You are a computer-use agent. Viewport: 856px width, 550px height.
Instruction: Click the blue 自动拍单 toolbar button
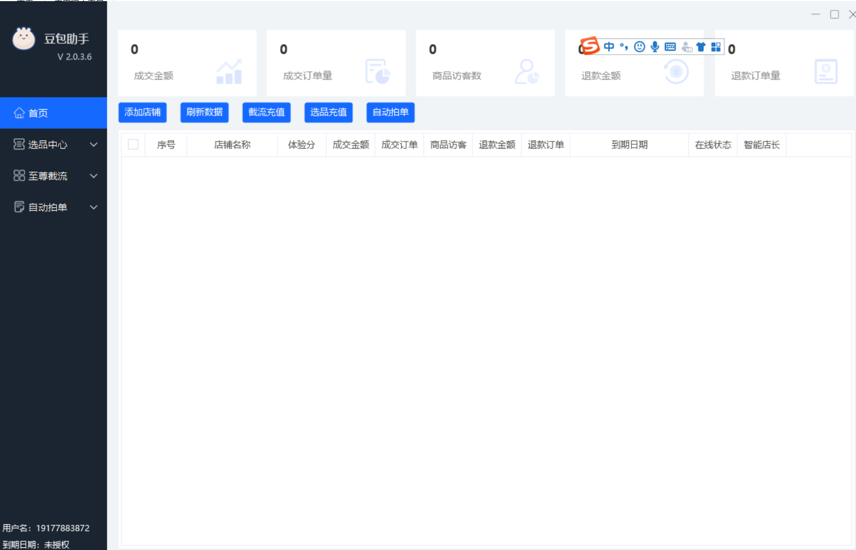(390, 112)
